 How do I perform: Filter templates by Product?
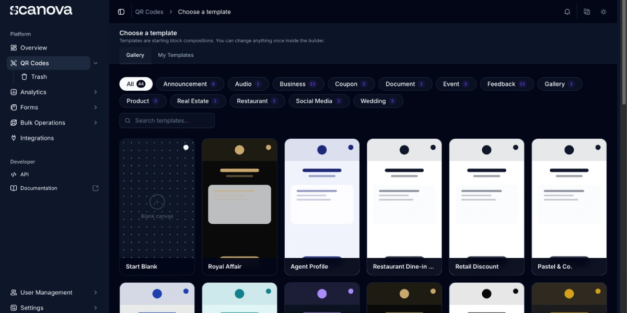(x=143, y=101)
